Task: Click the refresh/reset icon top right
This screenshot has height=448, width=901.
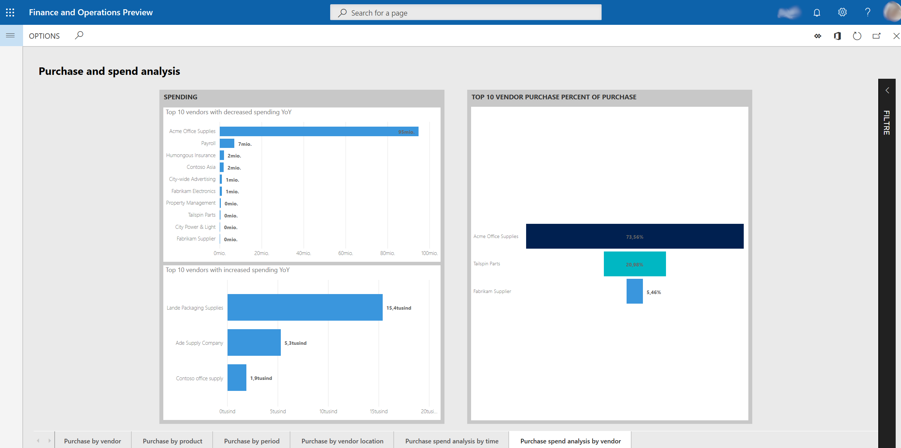Action: pos(857,35)
